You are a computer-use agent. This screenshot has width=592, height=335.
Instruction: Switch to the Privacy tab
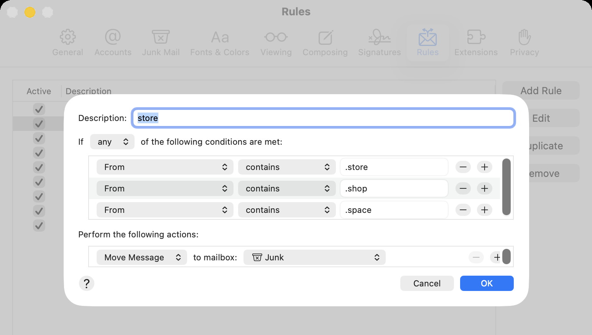pyautogui.click(x=524, y=42)
